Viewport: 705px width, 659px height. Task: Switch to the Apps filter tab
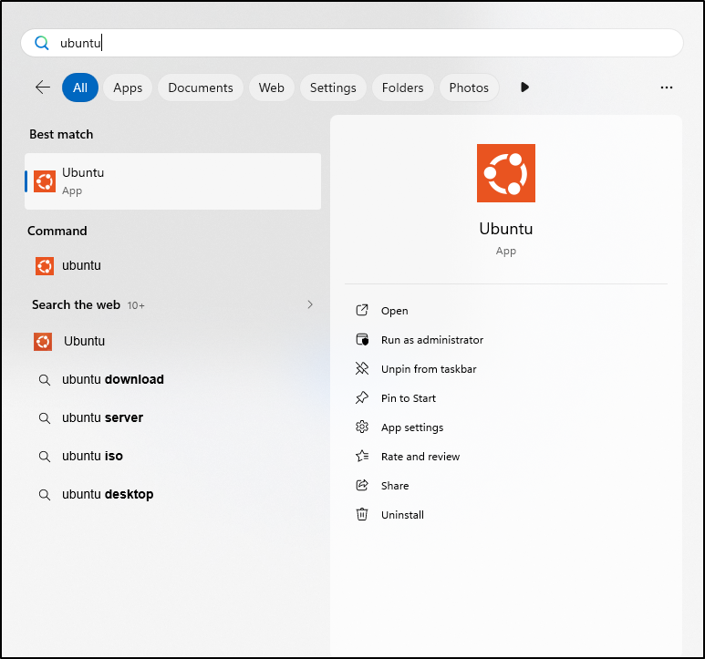[128, 88]
